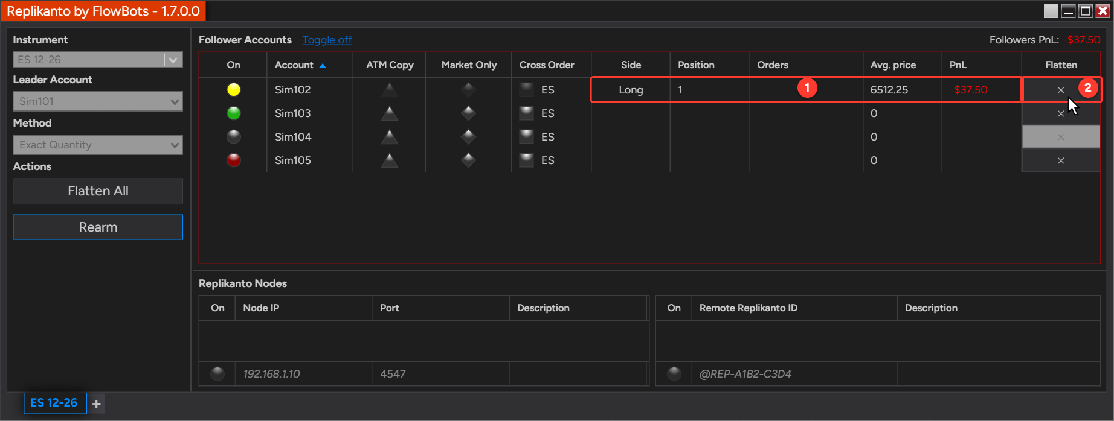Toggle Market Only diamond for Sim105

point(468,160)
